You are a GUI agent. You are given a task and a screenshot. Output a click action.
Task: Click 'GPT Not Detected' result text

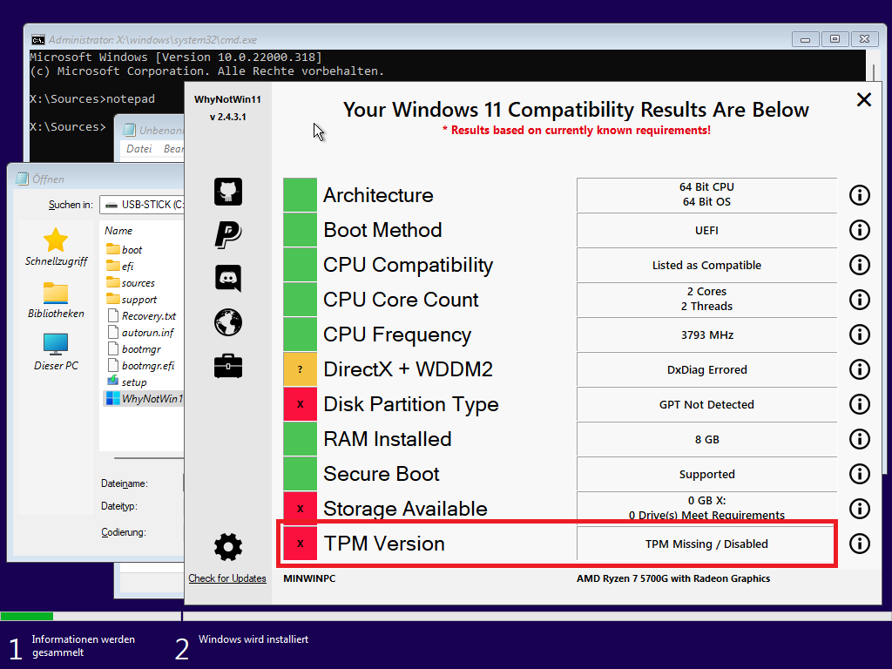706,404
